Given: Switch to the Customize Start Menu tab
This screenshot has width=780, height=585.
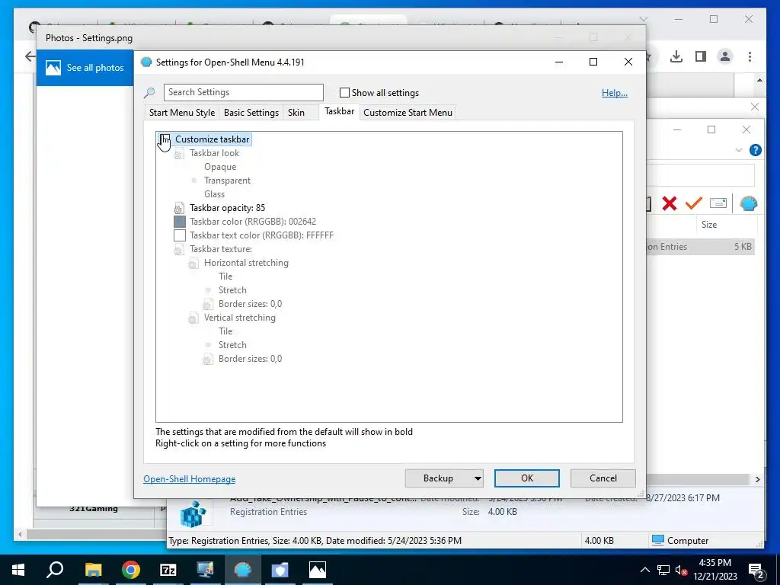Looking at the screenshot, I should point(408,113).
